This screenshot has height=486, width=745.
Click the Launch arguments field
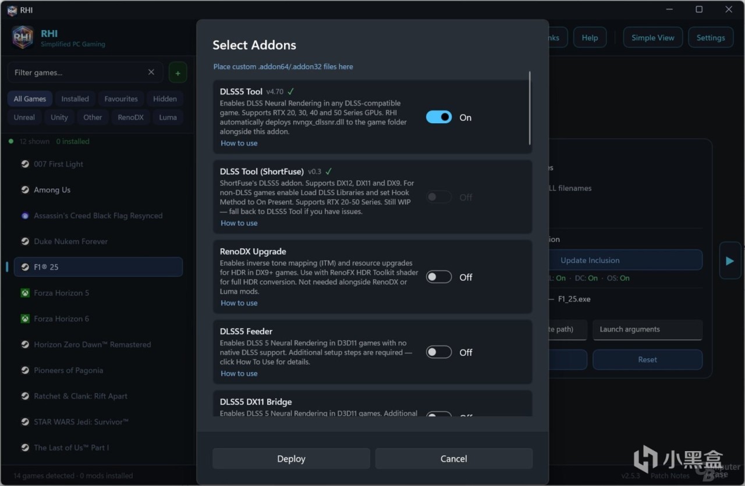tap(647, 330)
